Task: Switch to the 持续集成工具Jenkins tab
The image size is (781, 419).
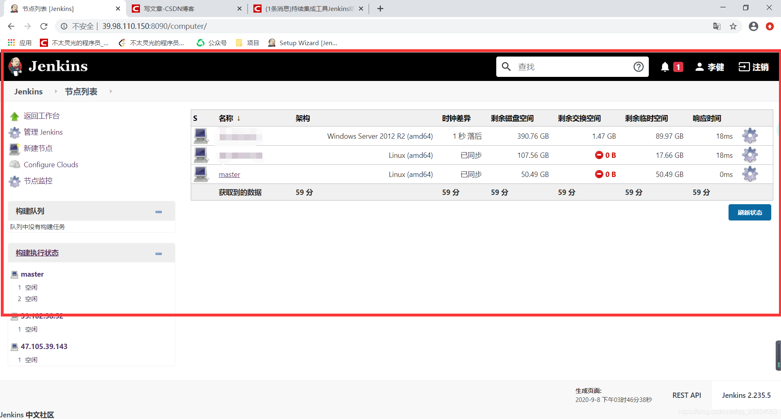Action: pos(308,9)
